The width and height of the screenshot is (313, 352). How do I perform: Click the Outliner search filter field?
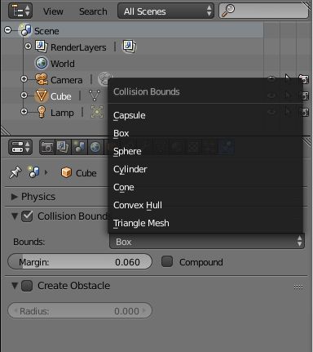(263, 11)
